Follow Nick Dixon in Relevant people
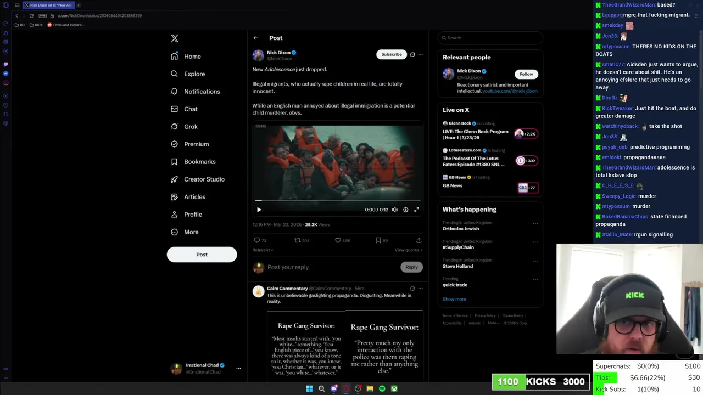Screen dimensions: 703x395 tap(526, 74)
